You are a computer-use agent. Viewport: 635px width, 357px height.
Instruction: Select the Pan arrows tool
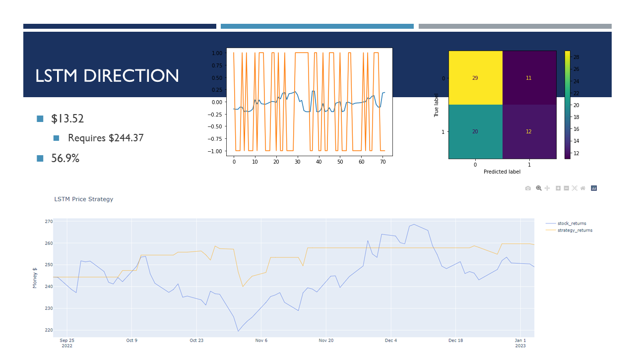click(x=547, y=188)
